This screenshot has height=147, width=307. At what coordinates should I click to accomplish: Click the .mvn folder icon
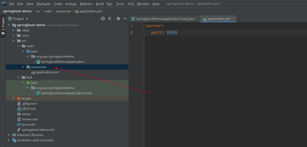19,36
